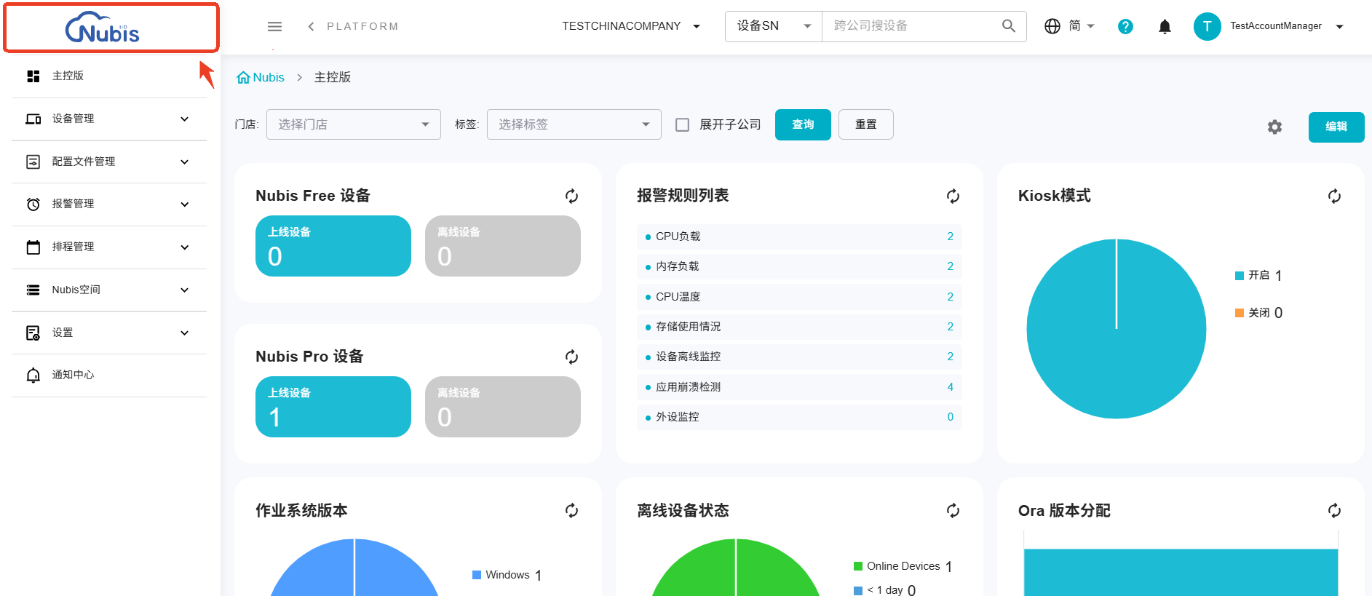Expand the 配置文件管理 menu chevron
This screenshot has height=596, width=1372.
point(185,162)
